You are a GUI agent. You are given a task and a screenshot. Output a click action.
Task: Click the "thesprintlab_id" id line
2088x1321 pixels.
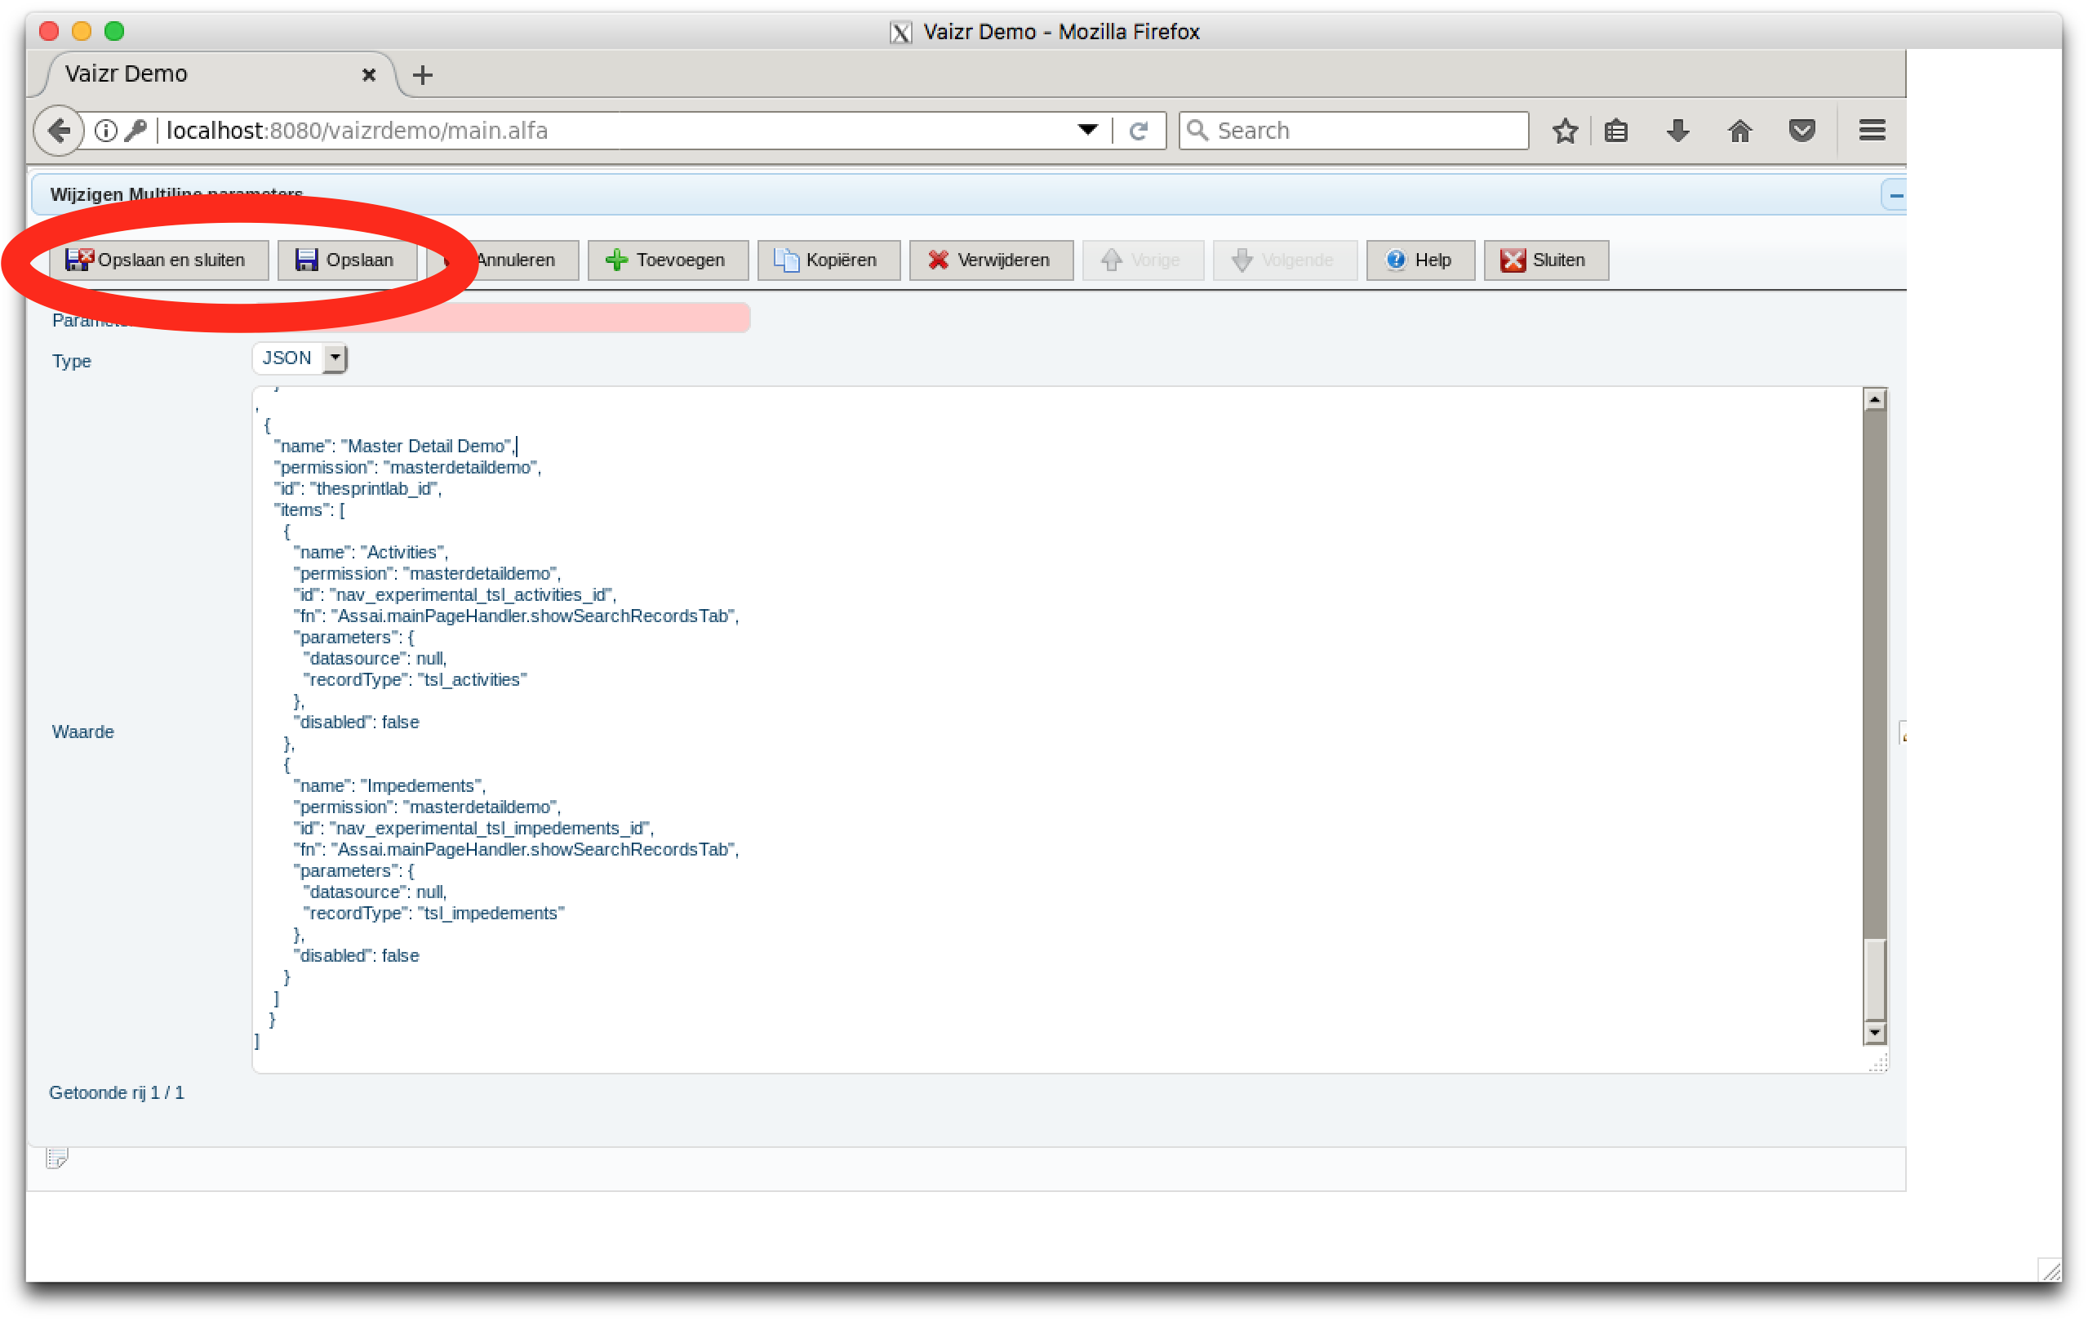(358, 488)
